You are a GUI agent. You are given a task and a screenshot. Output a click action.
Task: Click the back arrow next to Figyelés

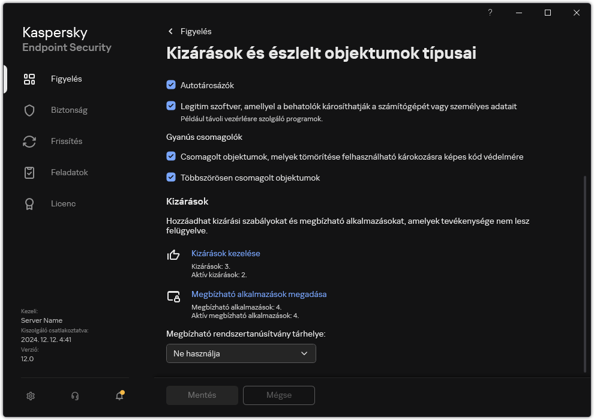coord(170,31)
